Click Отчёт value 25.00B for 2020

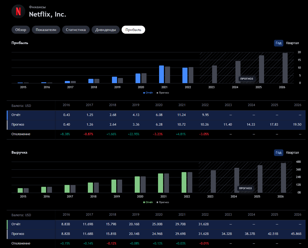pos(157,224)
